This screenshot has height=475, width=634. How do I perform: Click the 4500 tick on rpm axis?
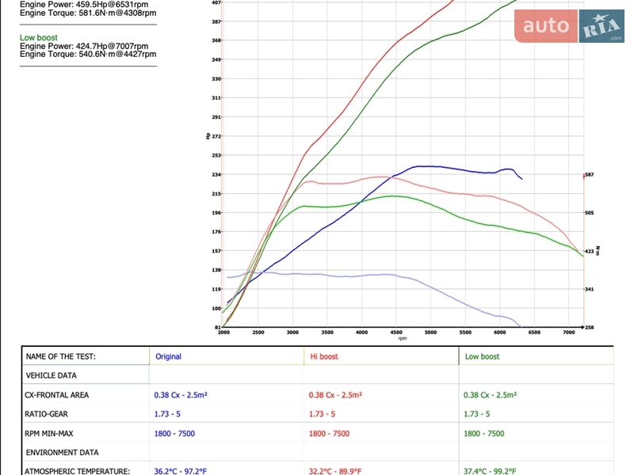tap(396, 332)
